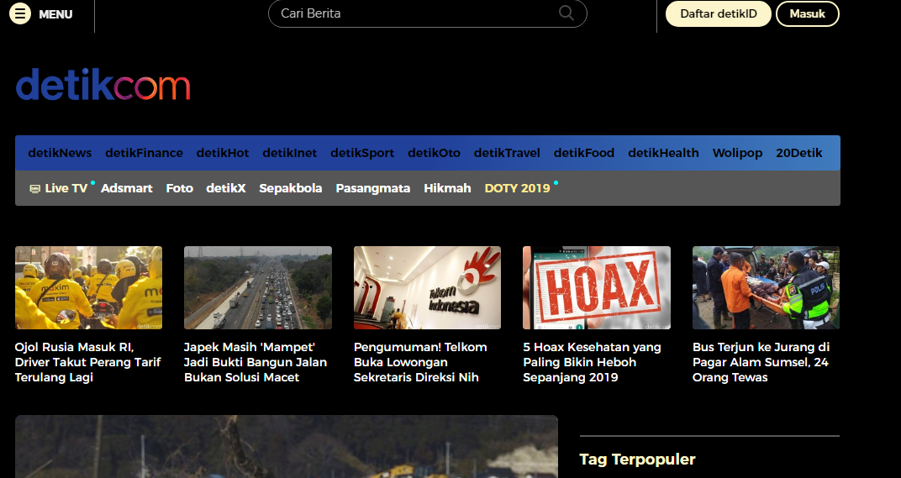This screenshot has height=478, width=901.
Task: Open the yellow ojol drivers thumbnail
Action: click(x=88, y=288)
